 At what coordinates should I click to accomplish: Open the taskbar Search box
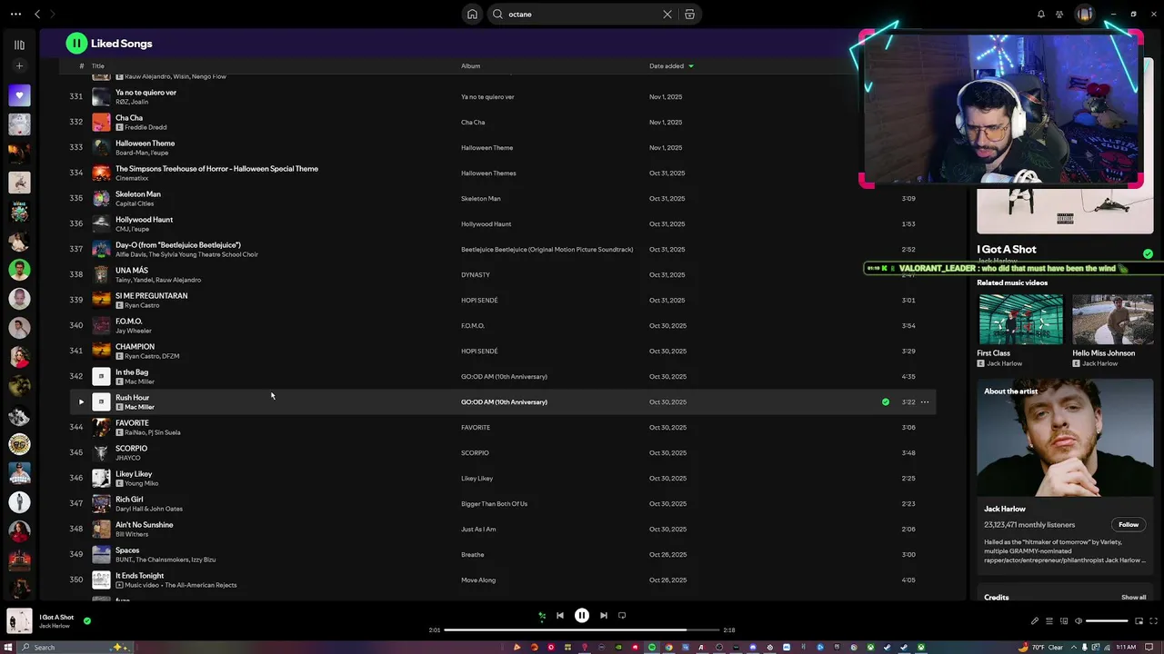point(77,648)
